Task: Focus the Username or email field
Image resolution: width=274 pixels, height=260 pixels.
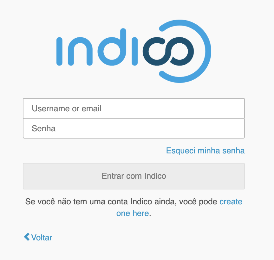Action: (x=134, y=108)
